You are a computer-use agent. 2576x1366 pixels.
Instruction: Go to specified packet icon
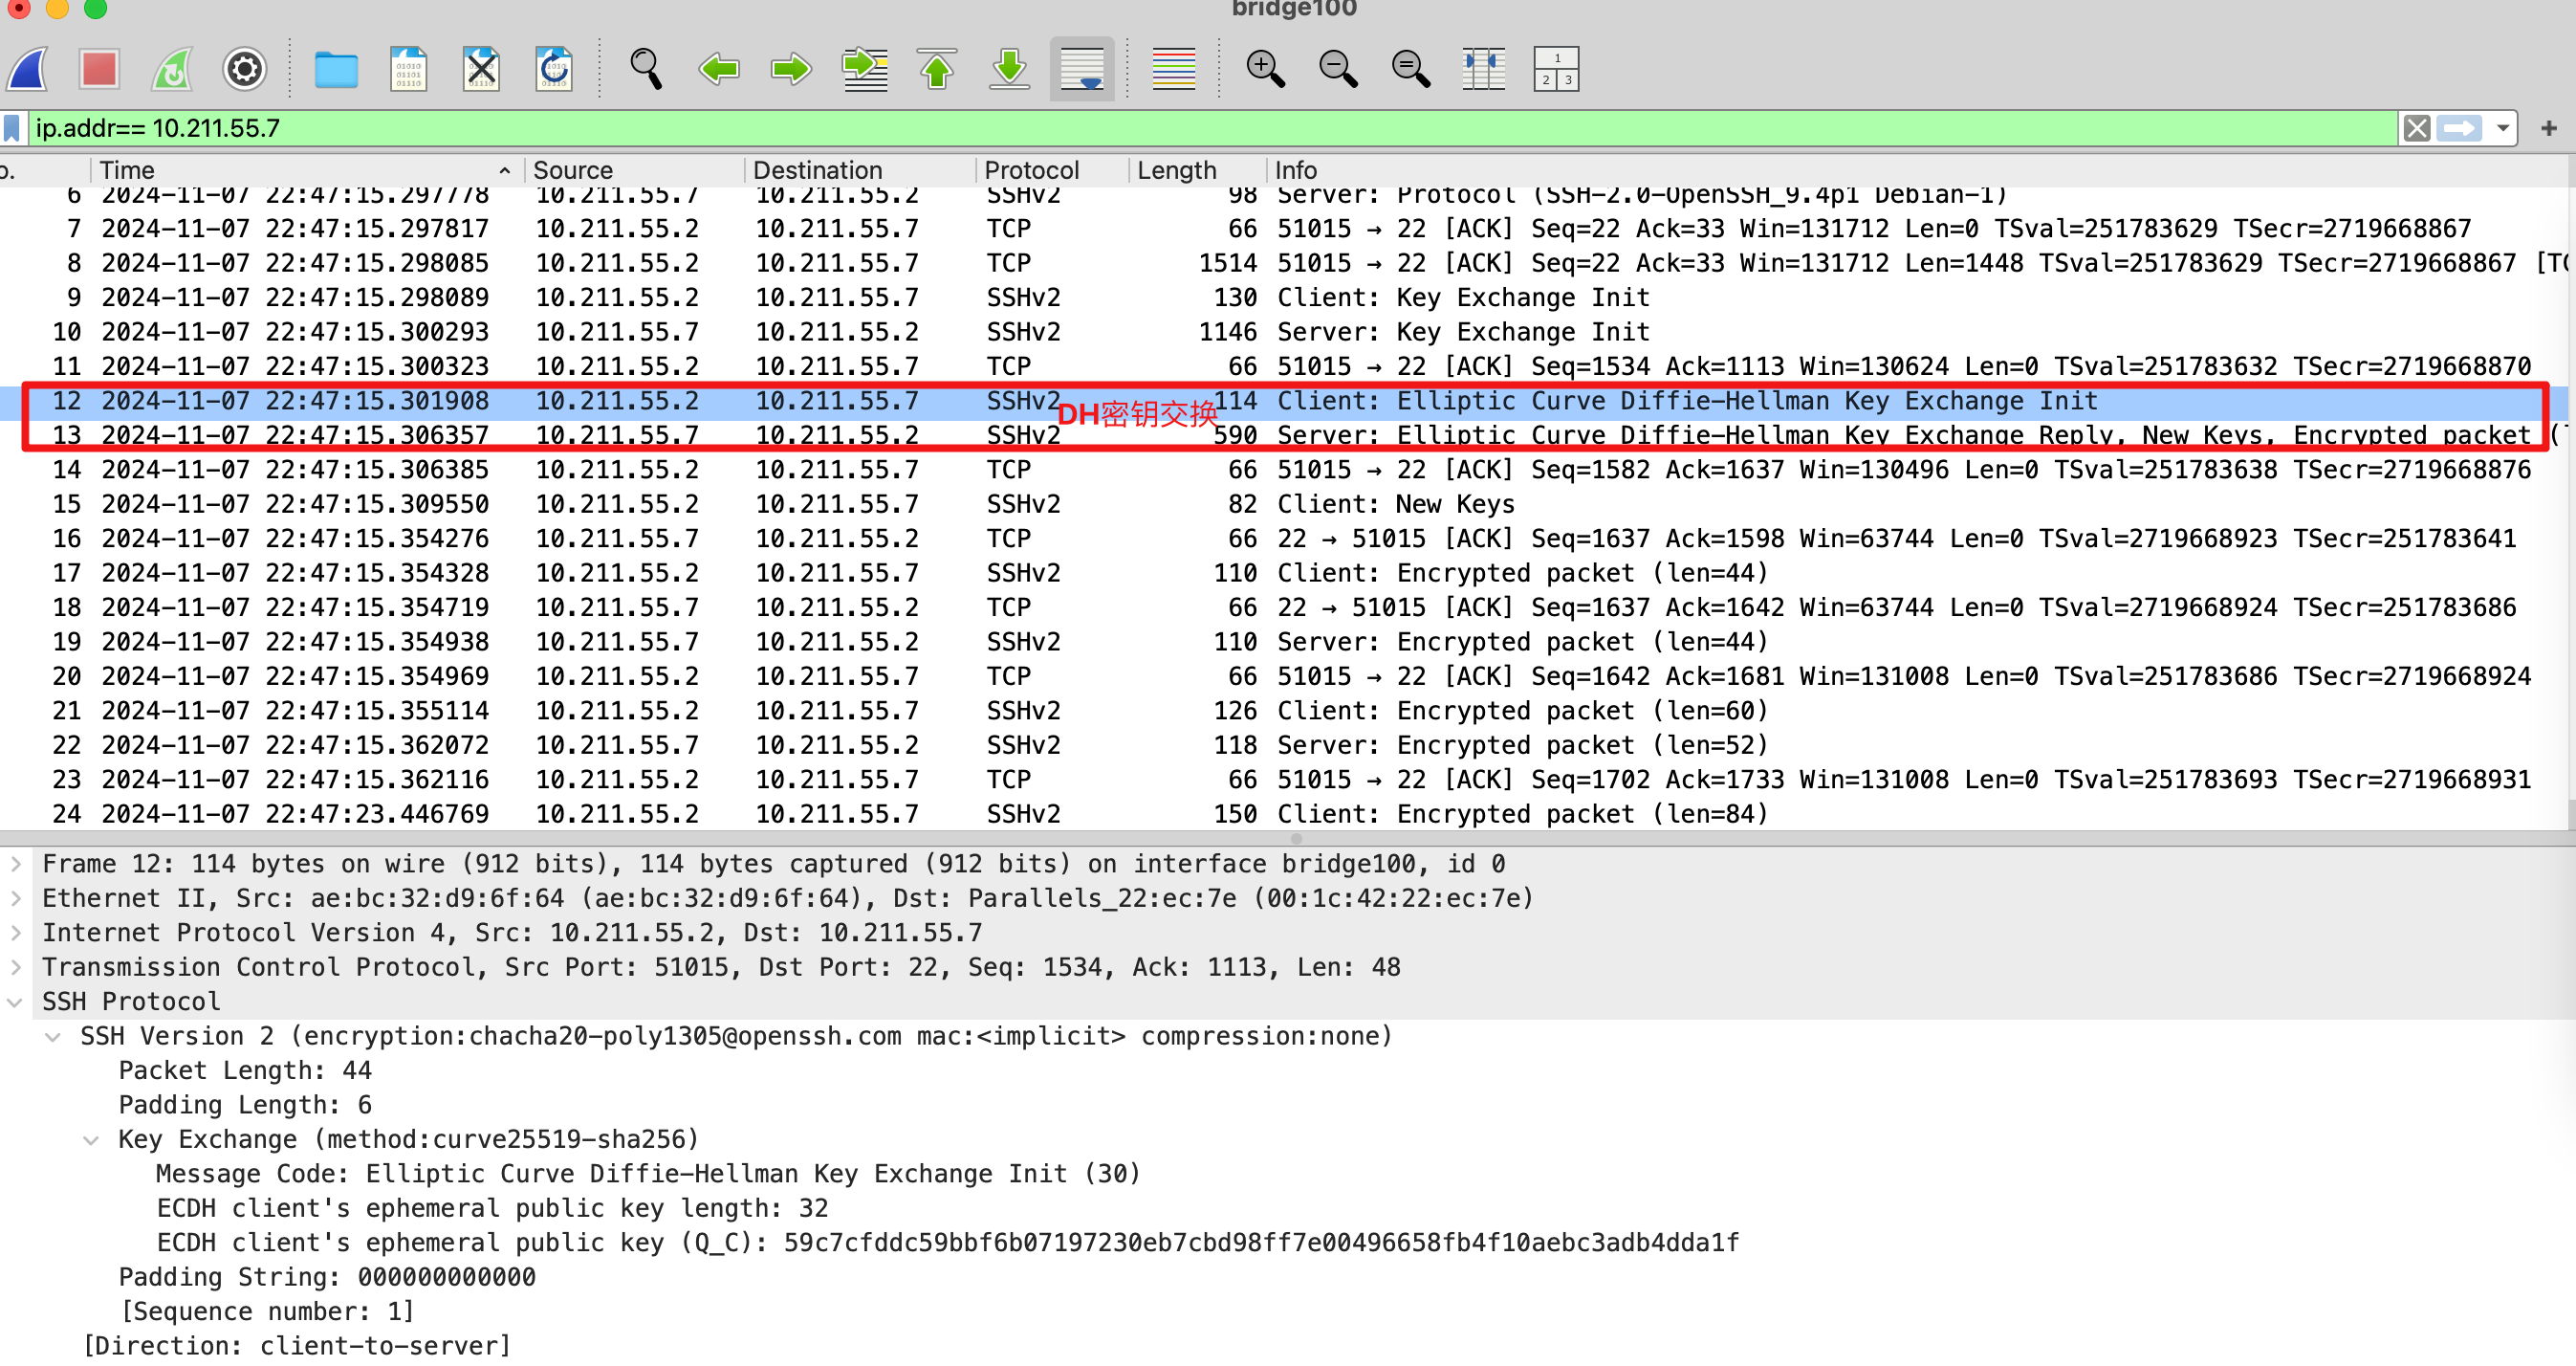pos(865,69)
